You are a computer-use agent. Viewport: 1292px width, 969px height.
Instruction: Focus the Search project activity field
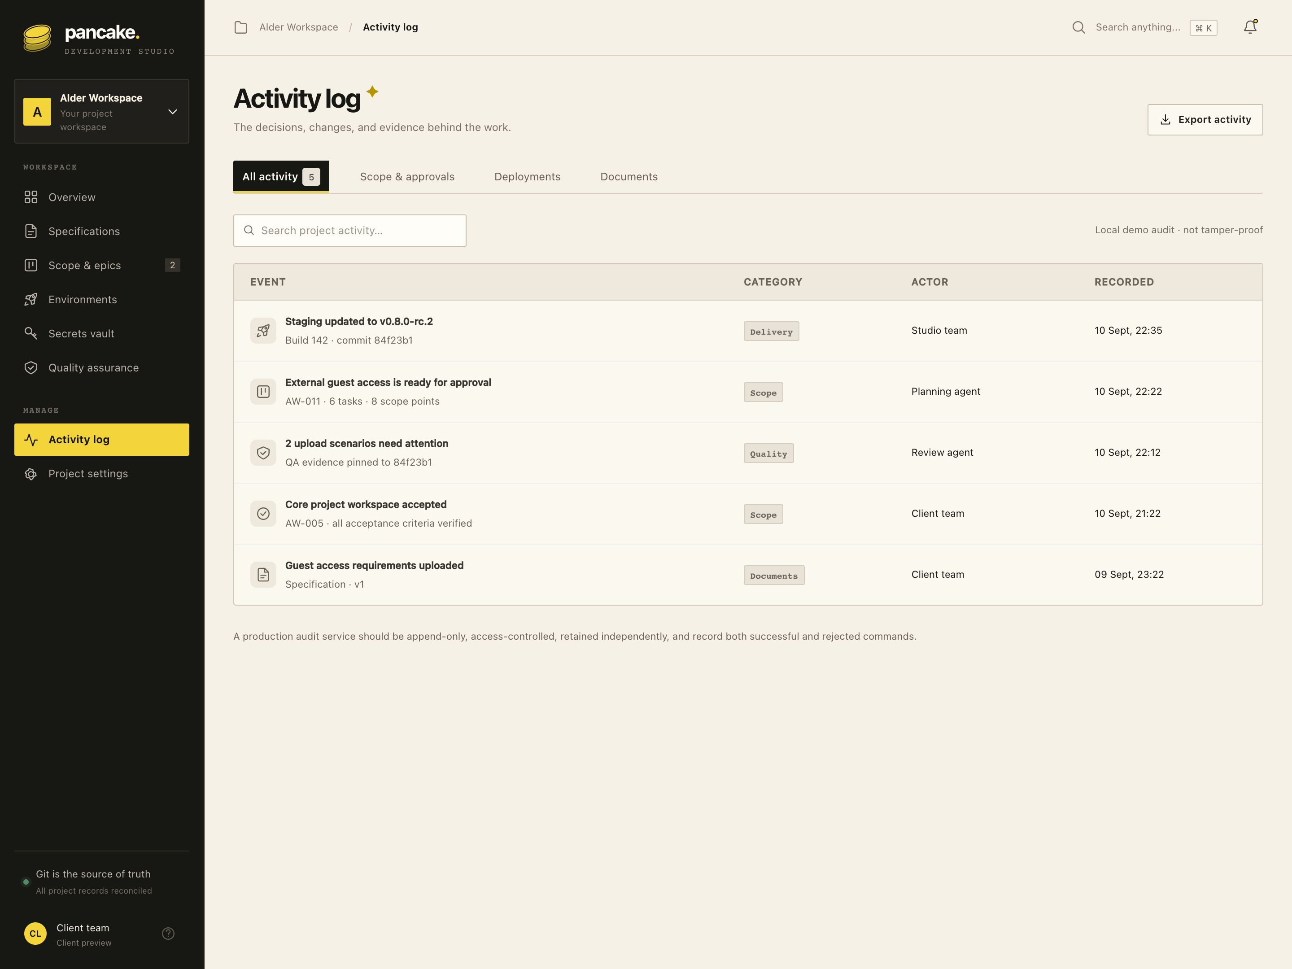(350, 231)
